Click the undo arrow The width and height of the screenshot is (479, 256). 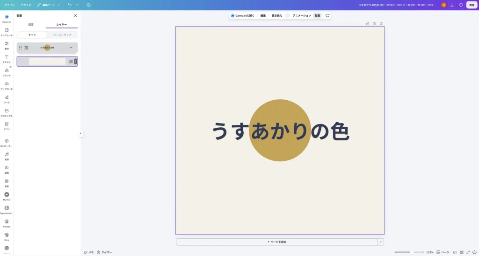click(x=70, y=5)
